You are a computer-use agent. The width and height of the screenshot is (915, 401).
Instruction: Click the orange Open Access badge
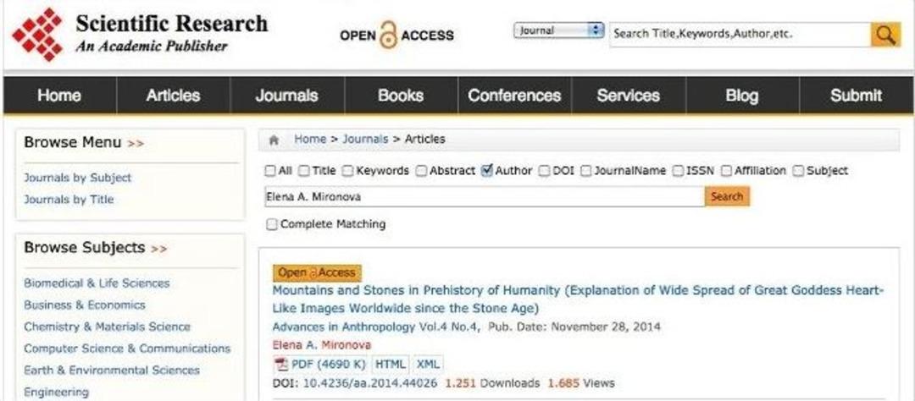[x=317, y=272]
